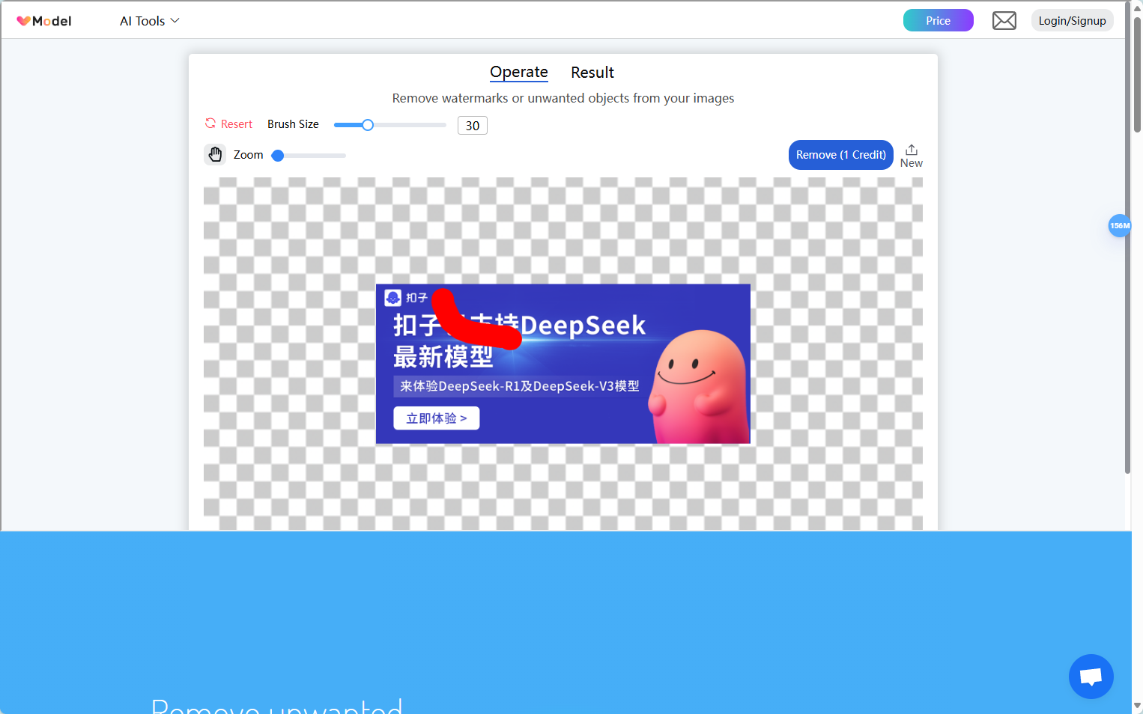Open the AI Tools dropdown menu

pos(150,21)
